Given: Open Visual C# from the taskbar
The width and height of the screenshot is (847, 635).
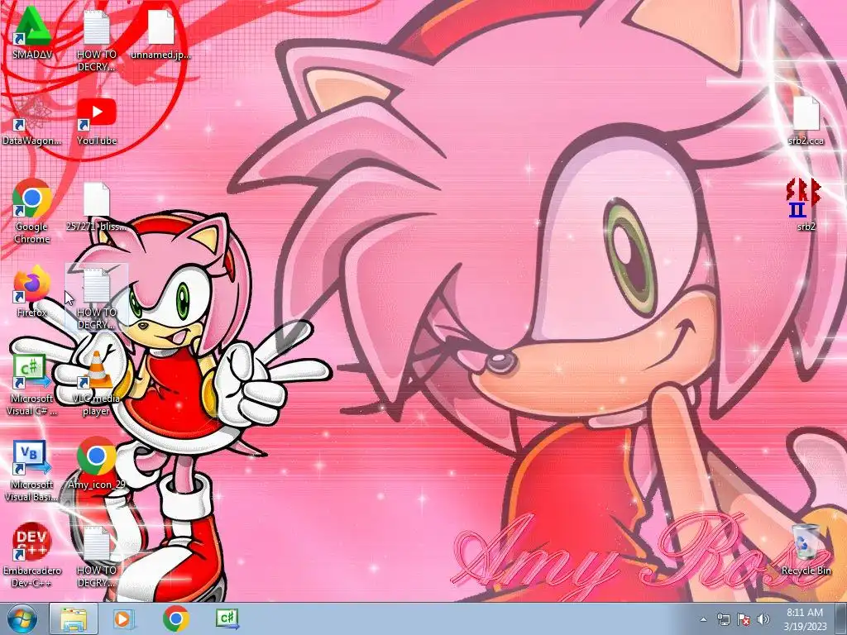Looking at the screenshot, I should click(227, 618).
